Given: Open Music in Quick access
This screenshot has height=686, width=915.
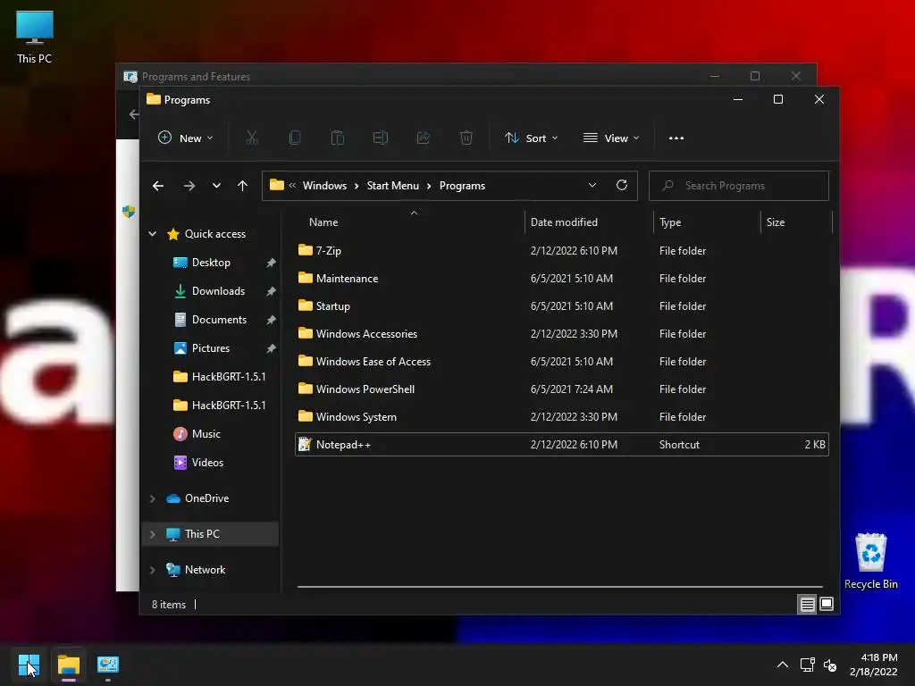Looking at the screenshot, I should point(206,434).
